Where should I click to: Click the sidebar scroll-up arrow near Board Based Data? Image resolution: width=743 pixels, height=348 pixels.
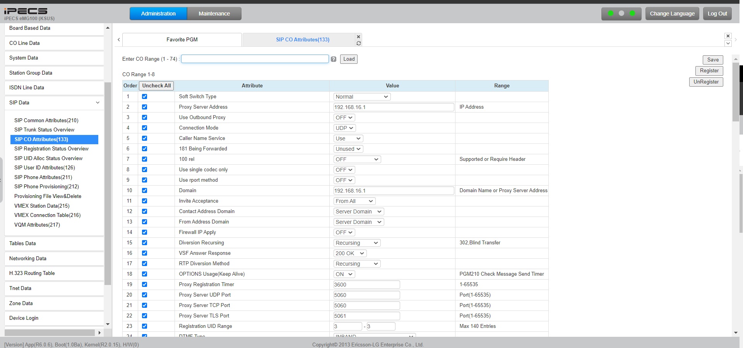tap(108, 28)
